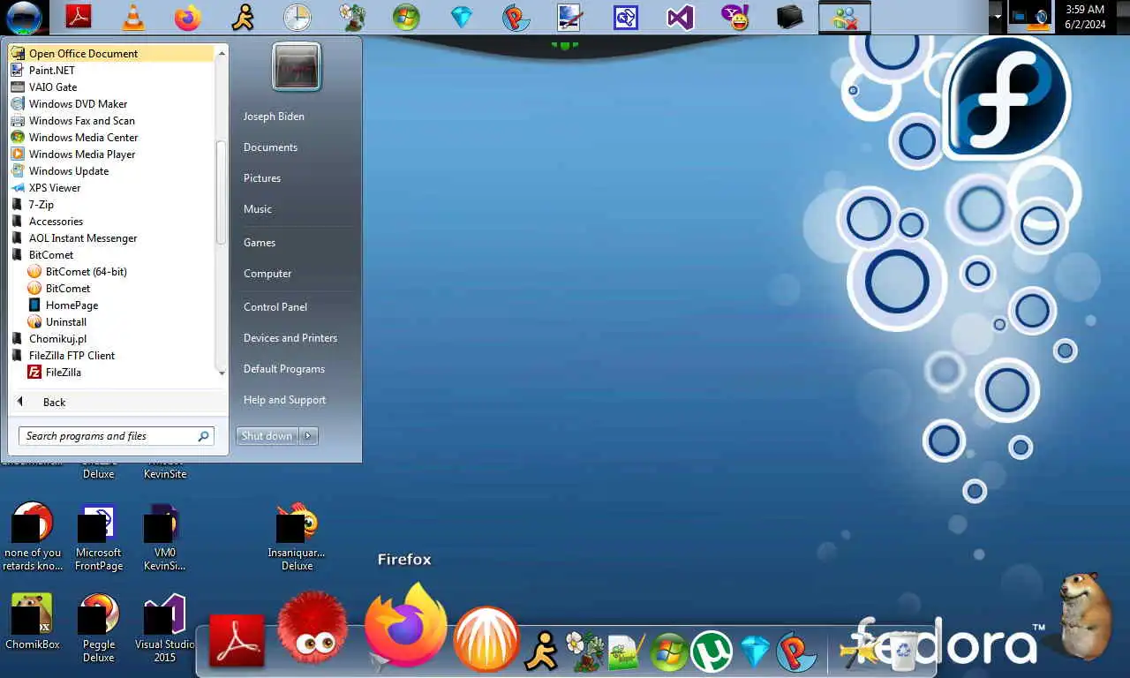This screenshot has height=678, width=1130.
Task: Open BitComet (64-bit) entry
Action: 86,271
